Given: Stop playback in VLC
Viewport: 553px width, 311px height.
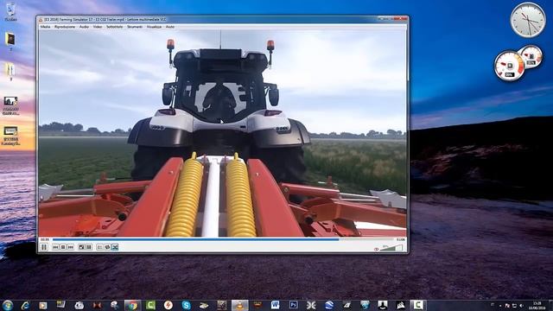Looking at the screenshot, I should click(x=63, y=247).
